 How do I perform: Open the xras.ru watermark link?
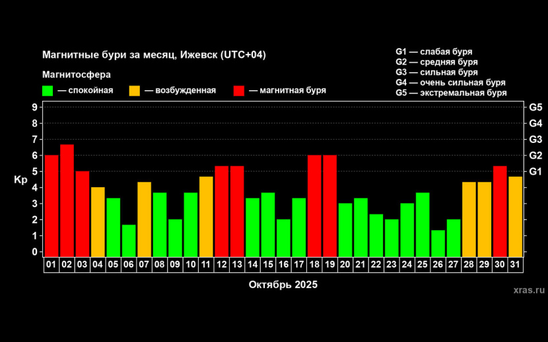(x=528, y=289)
